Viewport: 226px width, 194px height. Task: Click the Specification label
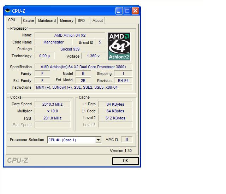pyautogui.click(x=21, y=67)
